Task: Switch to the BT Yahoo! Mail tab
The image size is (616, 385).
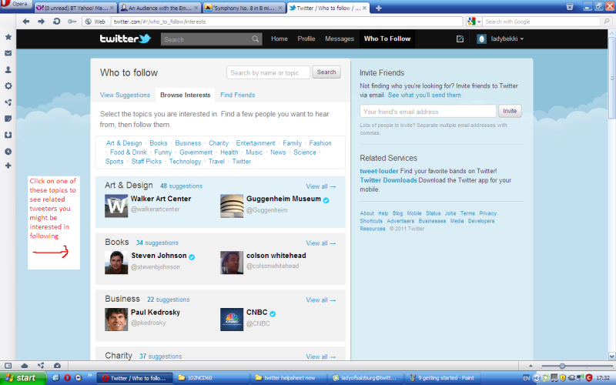Action: coord(75,8)
